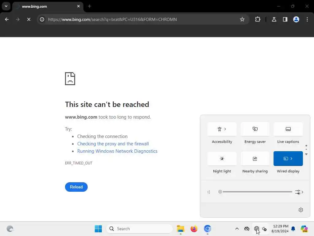Viewport: 314px width, 236px height.
Task: Open sound output selection
Action: click(299, 192)
